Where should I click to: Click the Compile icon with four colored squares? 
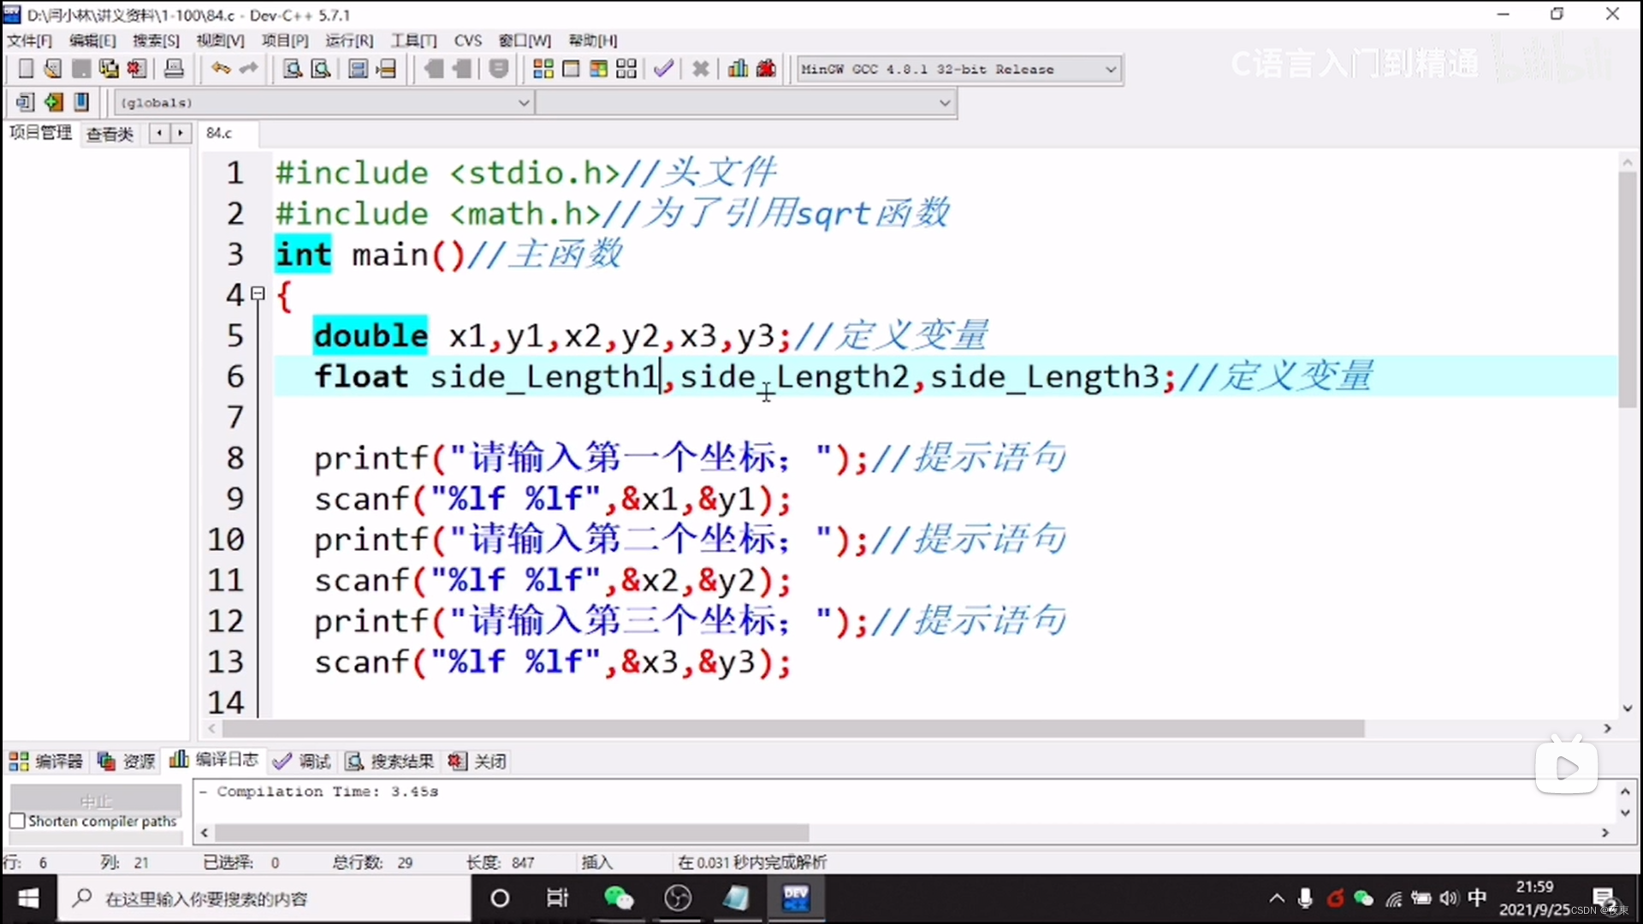point(543,68)
